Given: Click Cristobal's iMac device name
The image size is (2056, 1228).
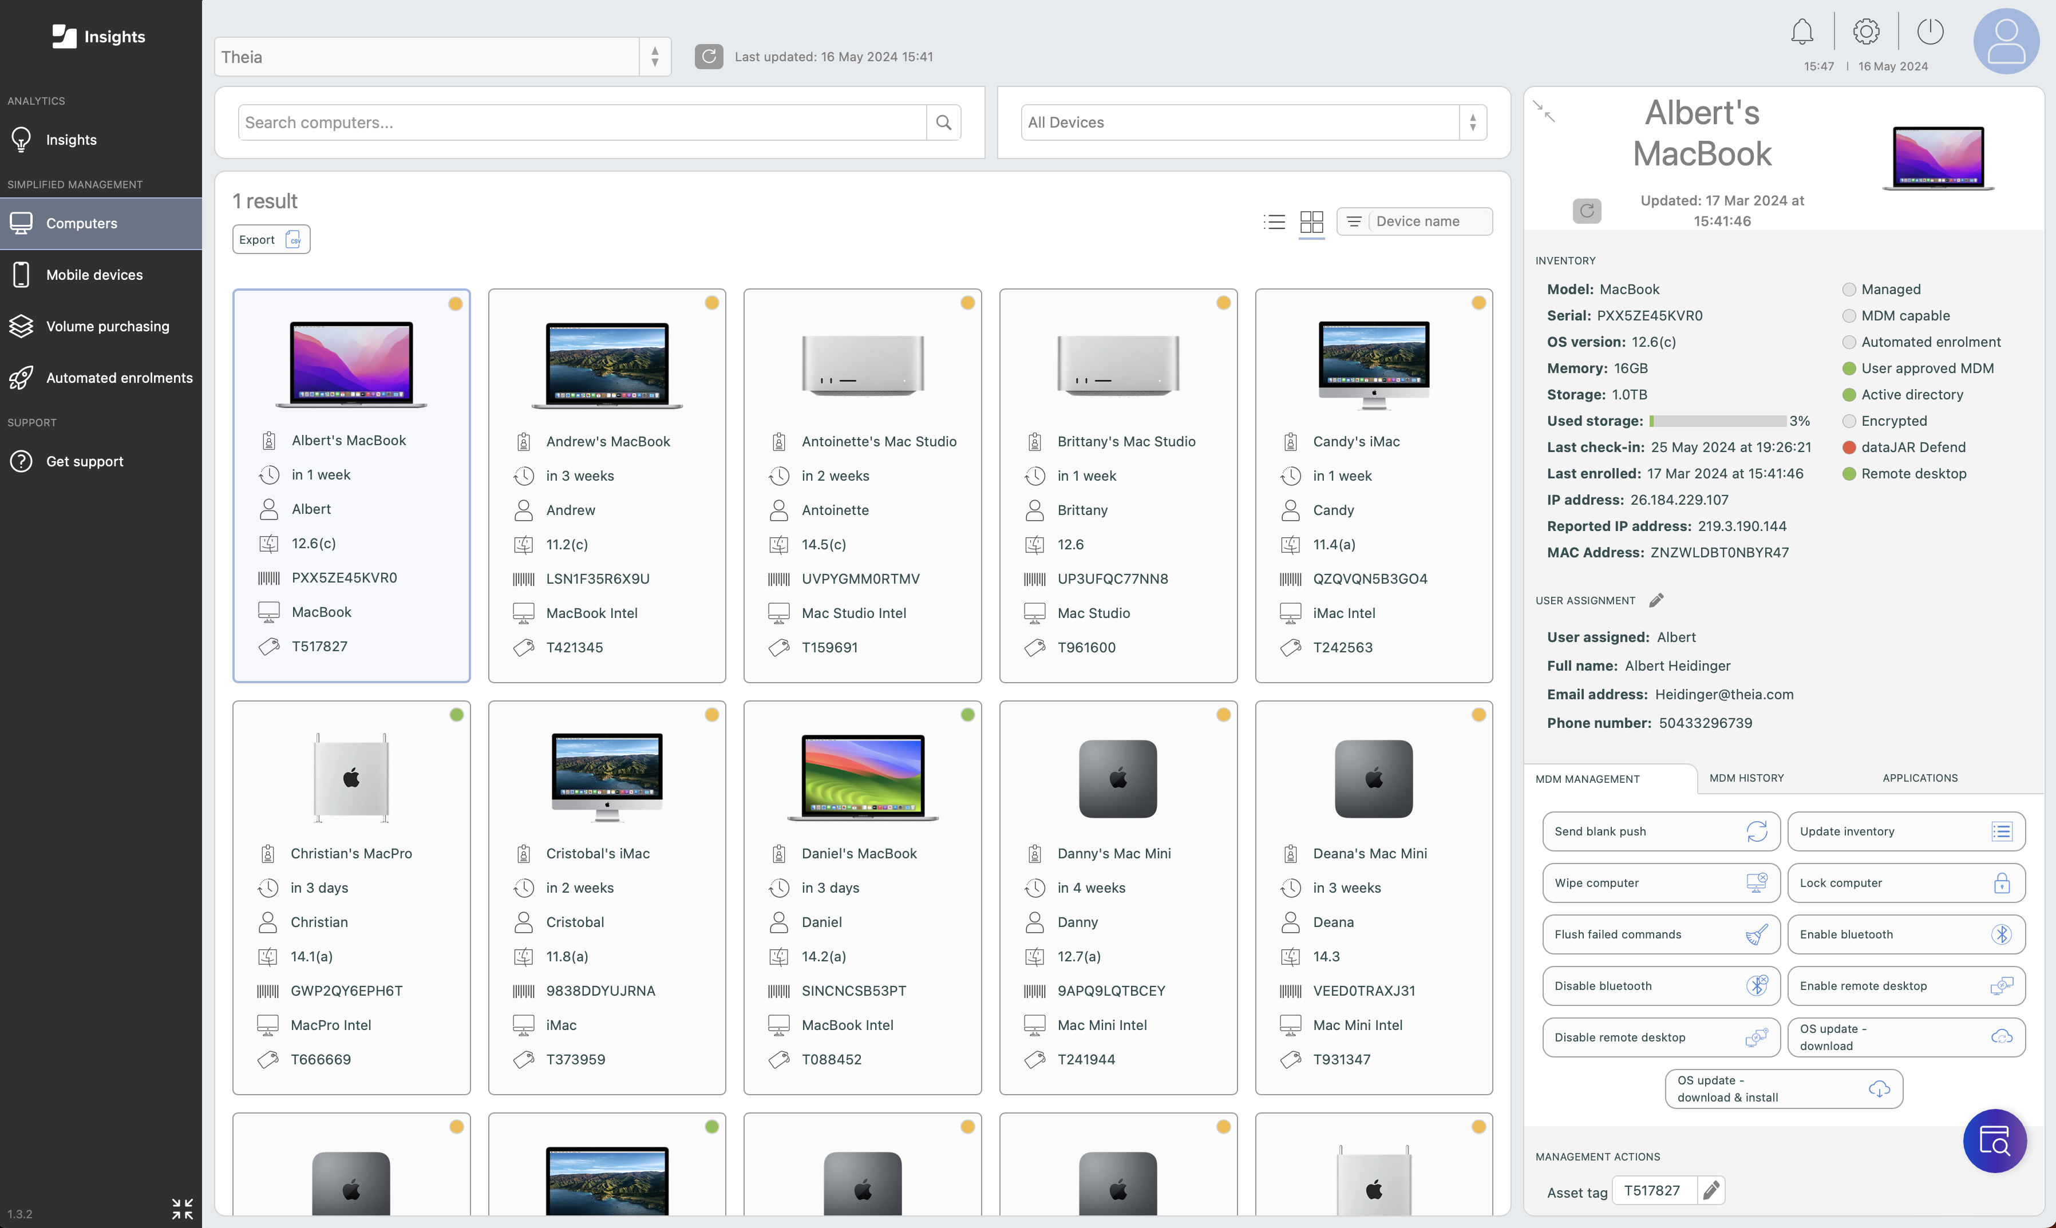Looking at the screenshot, I should pos(598,853).
